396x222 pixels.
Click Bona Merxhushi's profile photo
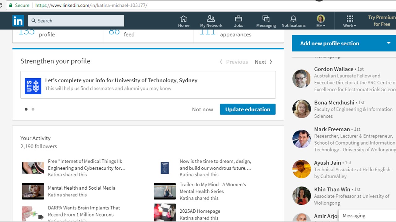tap(301, 109)
